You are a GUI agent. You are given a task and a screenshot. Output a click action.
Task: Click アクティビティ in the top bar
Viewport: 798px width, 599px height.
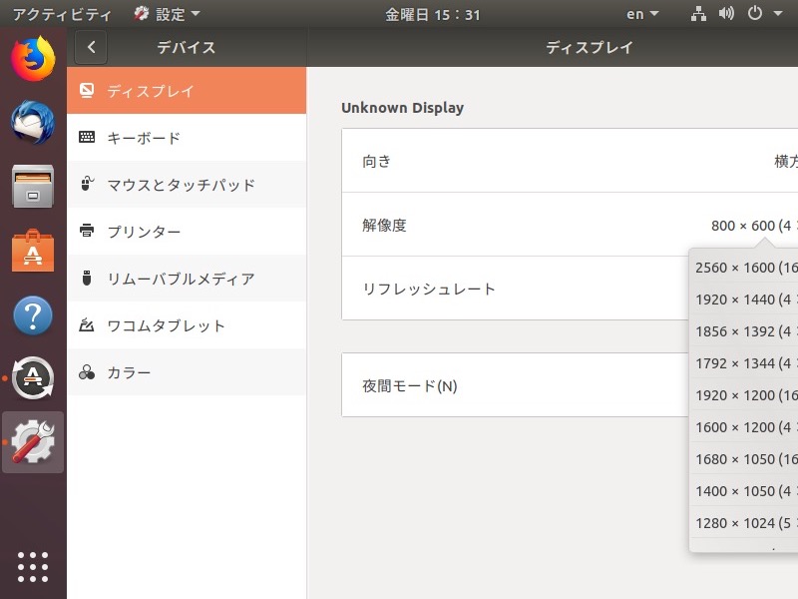pos(62,14)
